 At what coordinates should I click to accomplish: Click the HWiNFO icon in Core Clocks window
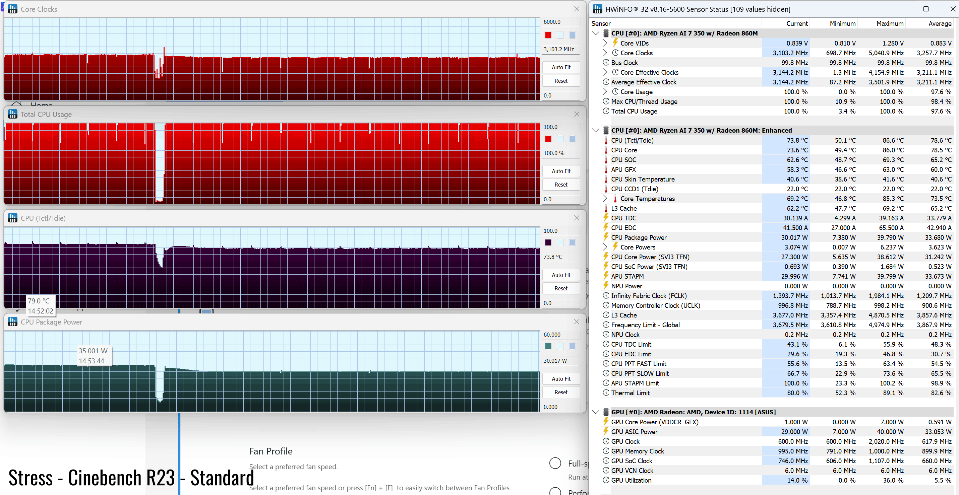click(13, 9)
